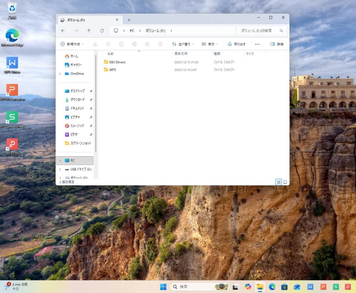Open the 表示 view options dropdown
The height and width of the screenshot is (293, 356).
coord(210,44)
